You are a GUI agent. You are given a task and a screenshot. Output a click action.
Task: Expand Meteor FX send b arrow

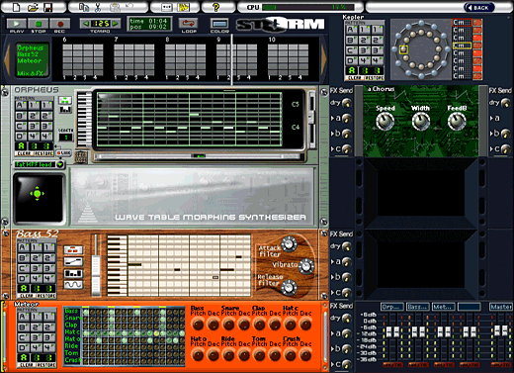coord(332,348)
